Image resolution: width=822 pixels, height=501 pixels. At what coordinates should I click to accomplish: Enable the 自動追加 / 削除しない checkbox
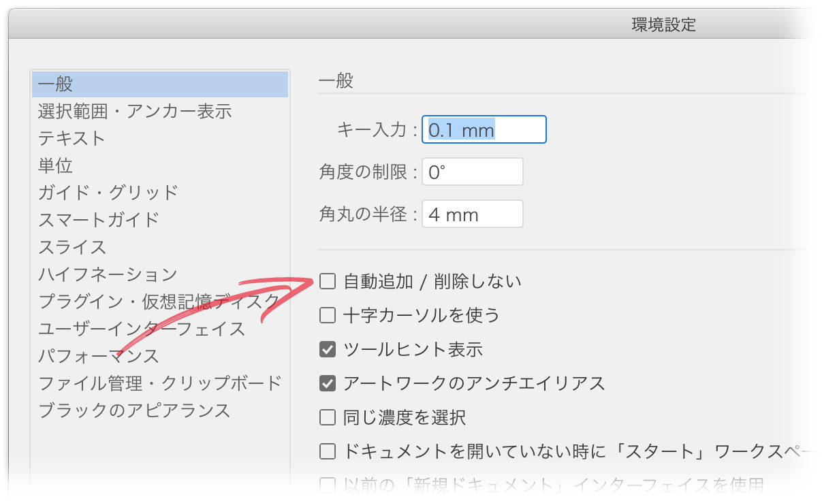click(328, 281)
